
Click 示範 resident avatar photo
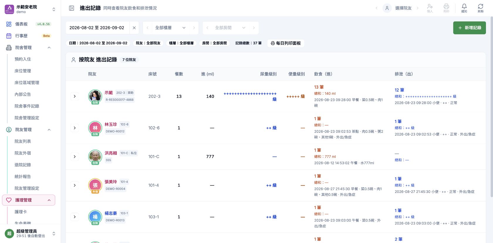(95, 96)
